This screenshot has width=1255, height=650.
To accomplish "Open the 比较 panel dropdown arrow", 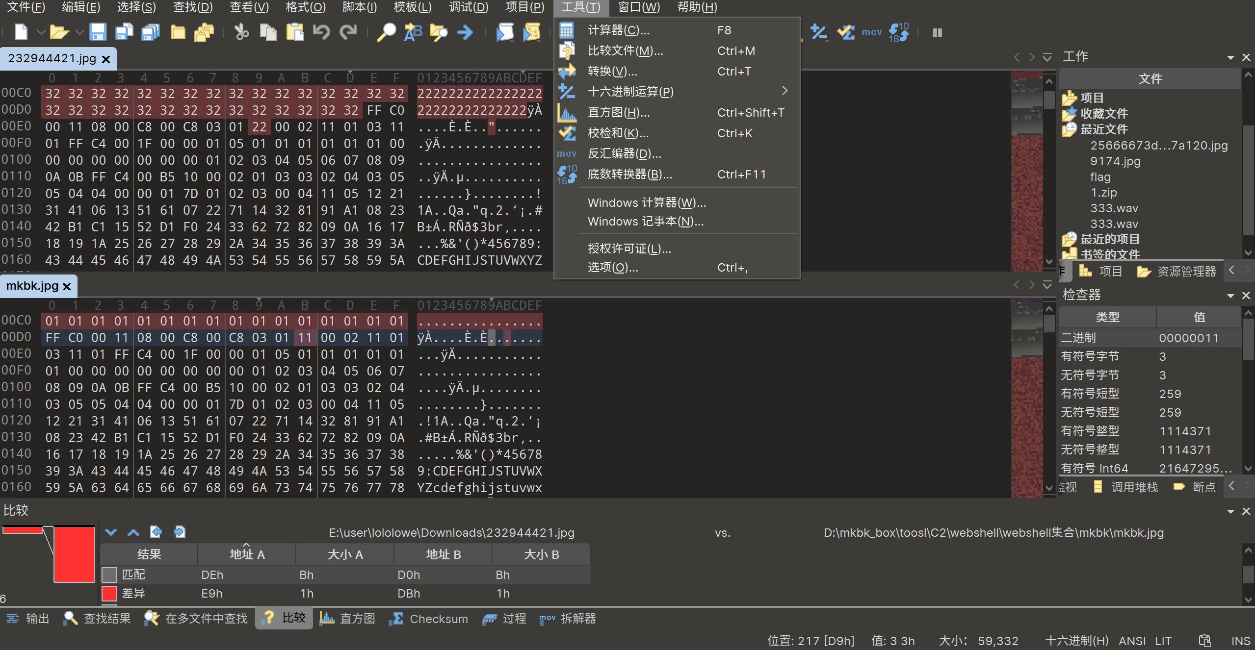I will [x=1230, y=511].
